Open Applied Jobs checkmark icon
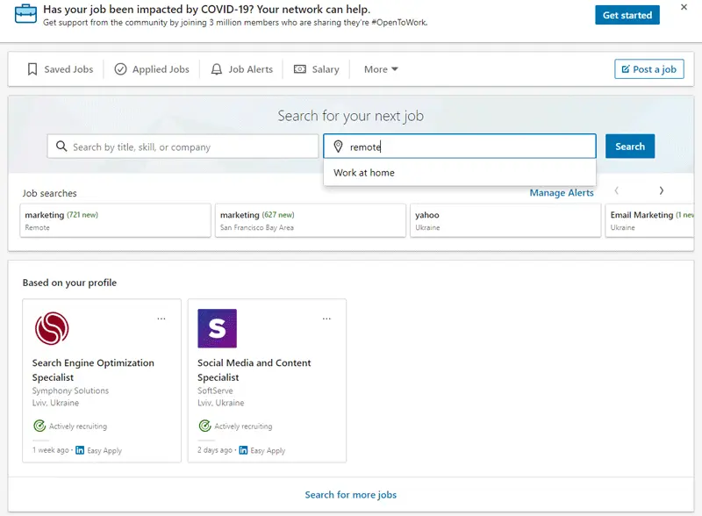This screenshot has height=516, width=702. (x=120, y=69)
